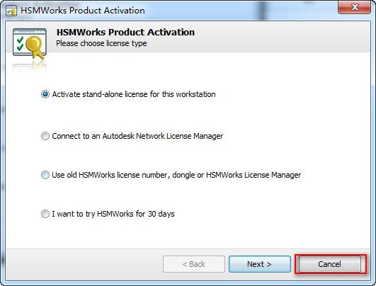Image resolution: width=376 pixels, height=286 pixels.
Task: Select the 30 days trial radio circle
Action: click(45, 214)
